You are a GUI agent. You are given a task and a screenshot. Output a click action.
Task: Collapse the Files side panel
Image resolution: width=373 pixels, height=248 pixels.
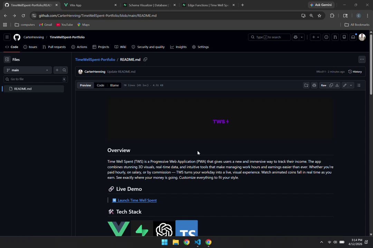pyautogui.click(x=7, y=60)
